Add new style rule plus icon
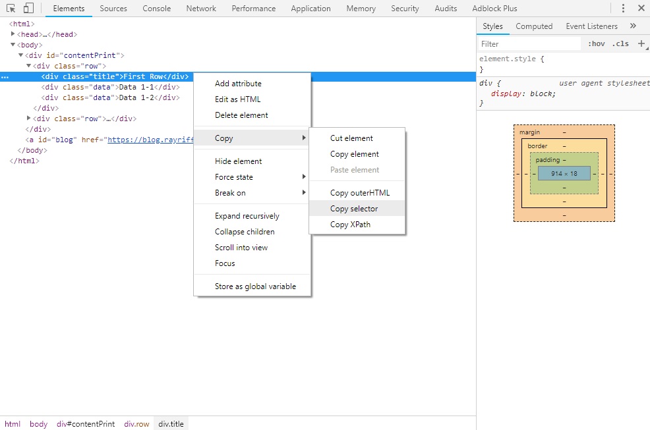The width and height of the screenshot is (650, 430). point(641,43)
